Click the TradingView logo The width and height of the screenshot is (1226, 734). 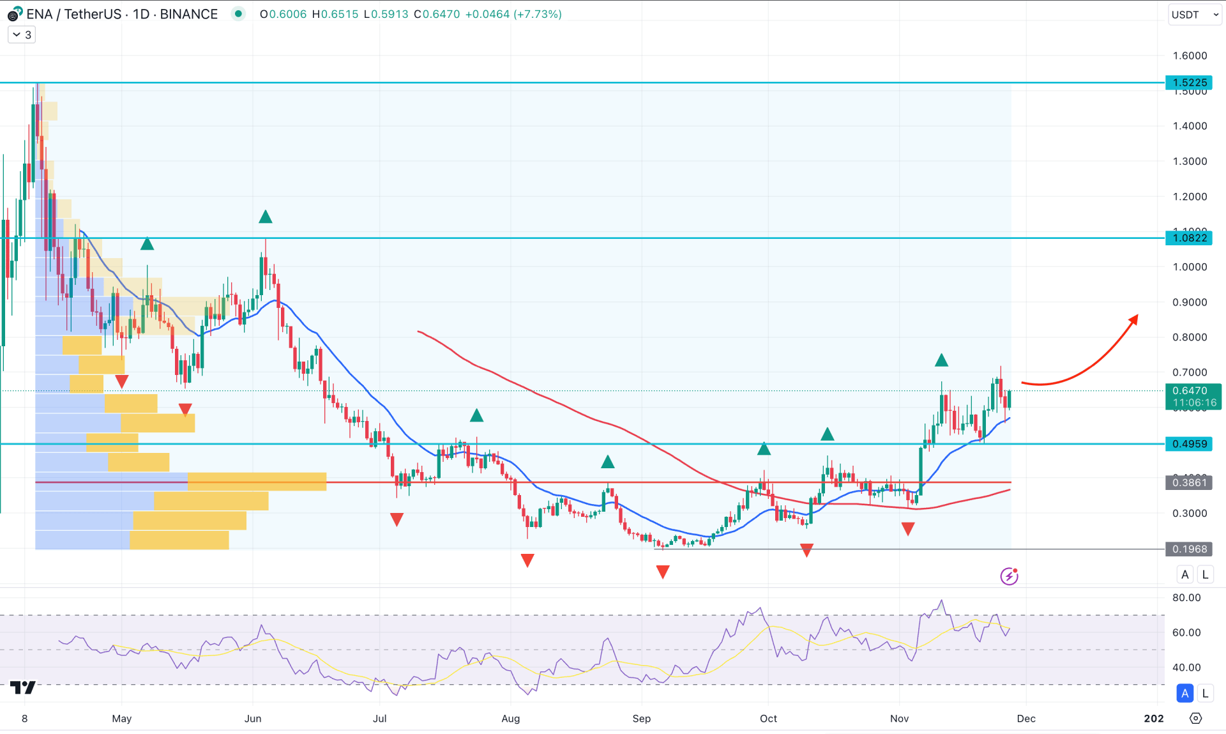coord(23,687)
